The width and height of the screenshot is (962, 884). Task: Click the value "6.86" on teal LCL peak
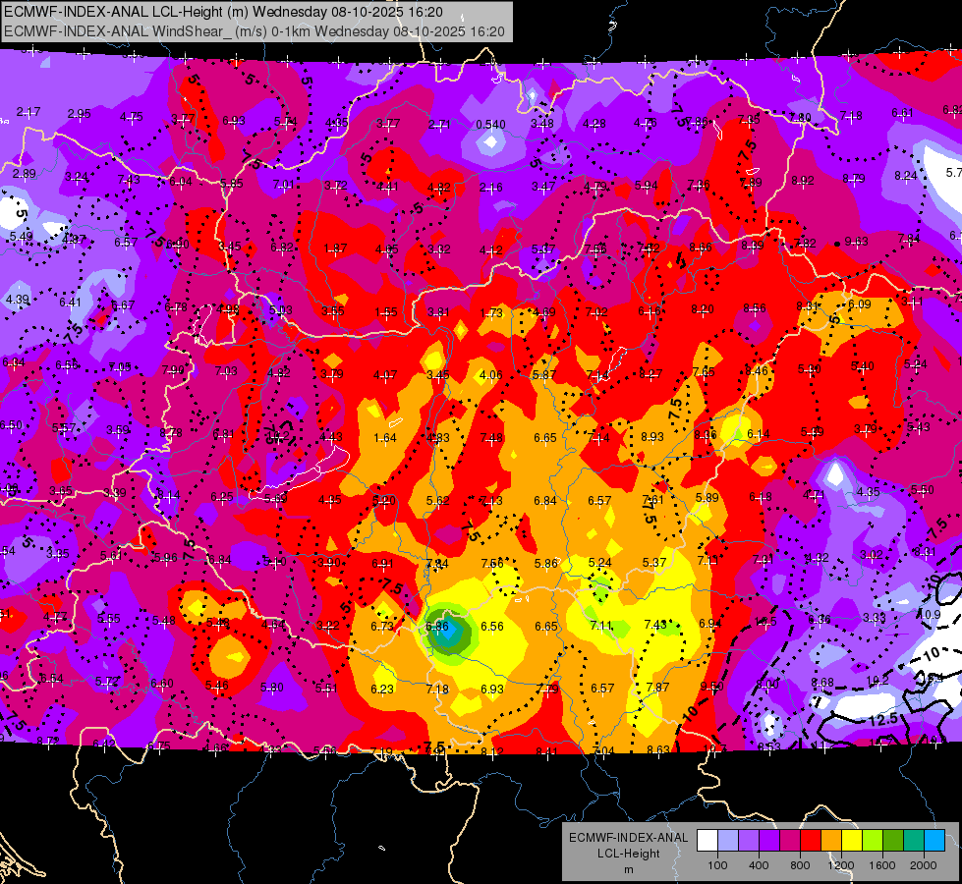(x=437, y=627)
